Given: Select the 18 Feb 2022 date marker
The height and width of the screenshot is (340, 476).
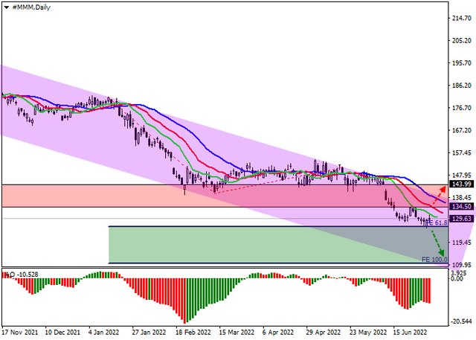Looking at the screenshot, I should pos(193,333).
